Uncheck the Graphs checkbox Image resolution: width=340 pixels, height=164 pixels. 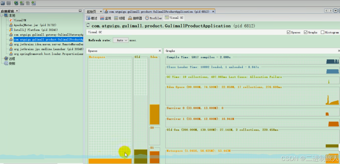305,32
